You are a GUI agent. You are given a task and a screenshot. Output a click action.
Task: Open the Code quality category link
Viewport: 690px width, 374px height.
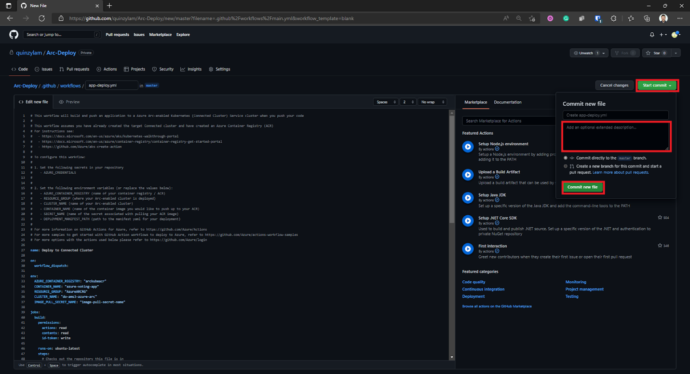pos(474,282)
